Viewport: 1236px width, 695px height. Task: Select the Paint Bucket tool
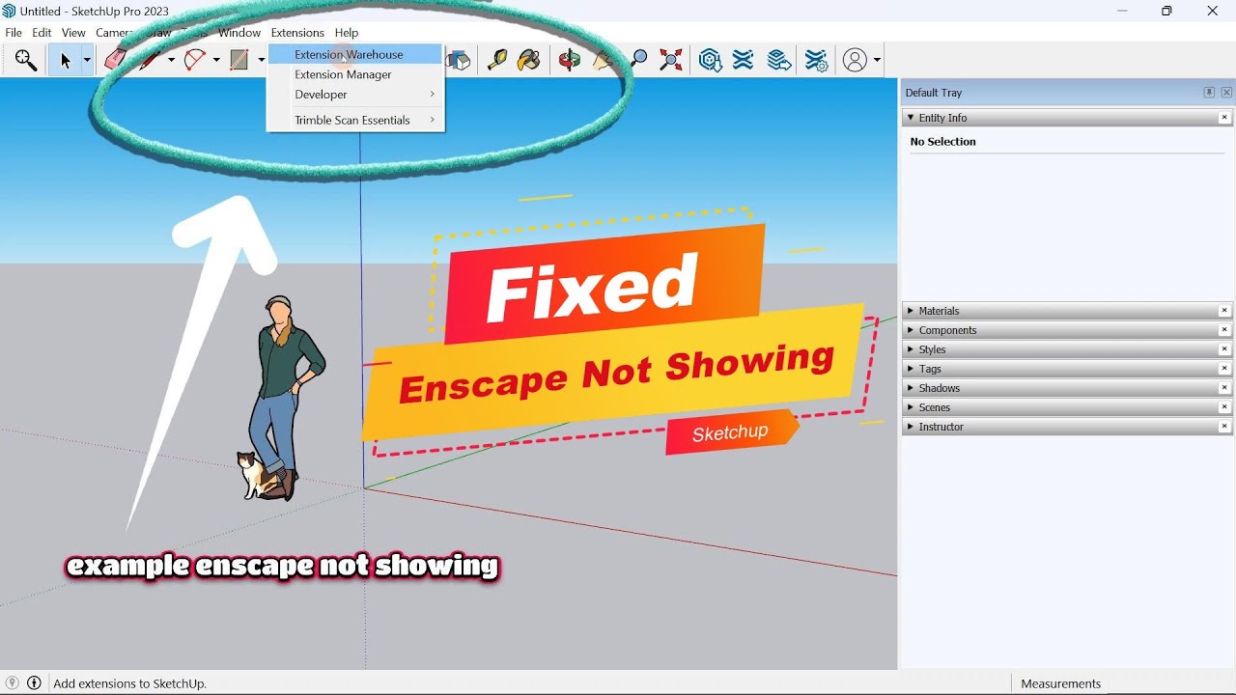click(x=529, y=60)
